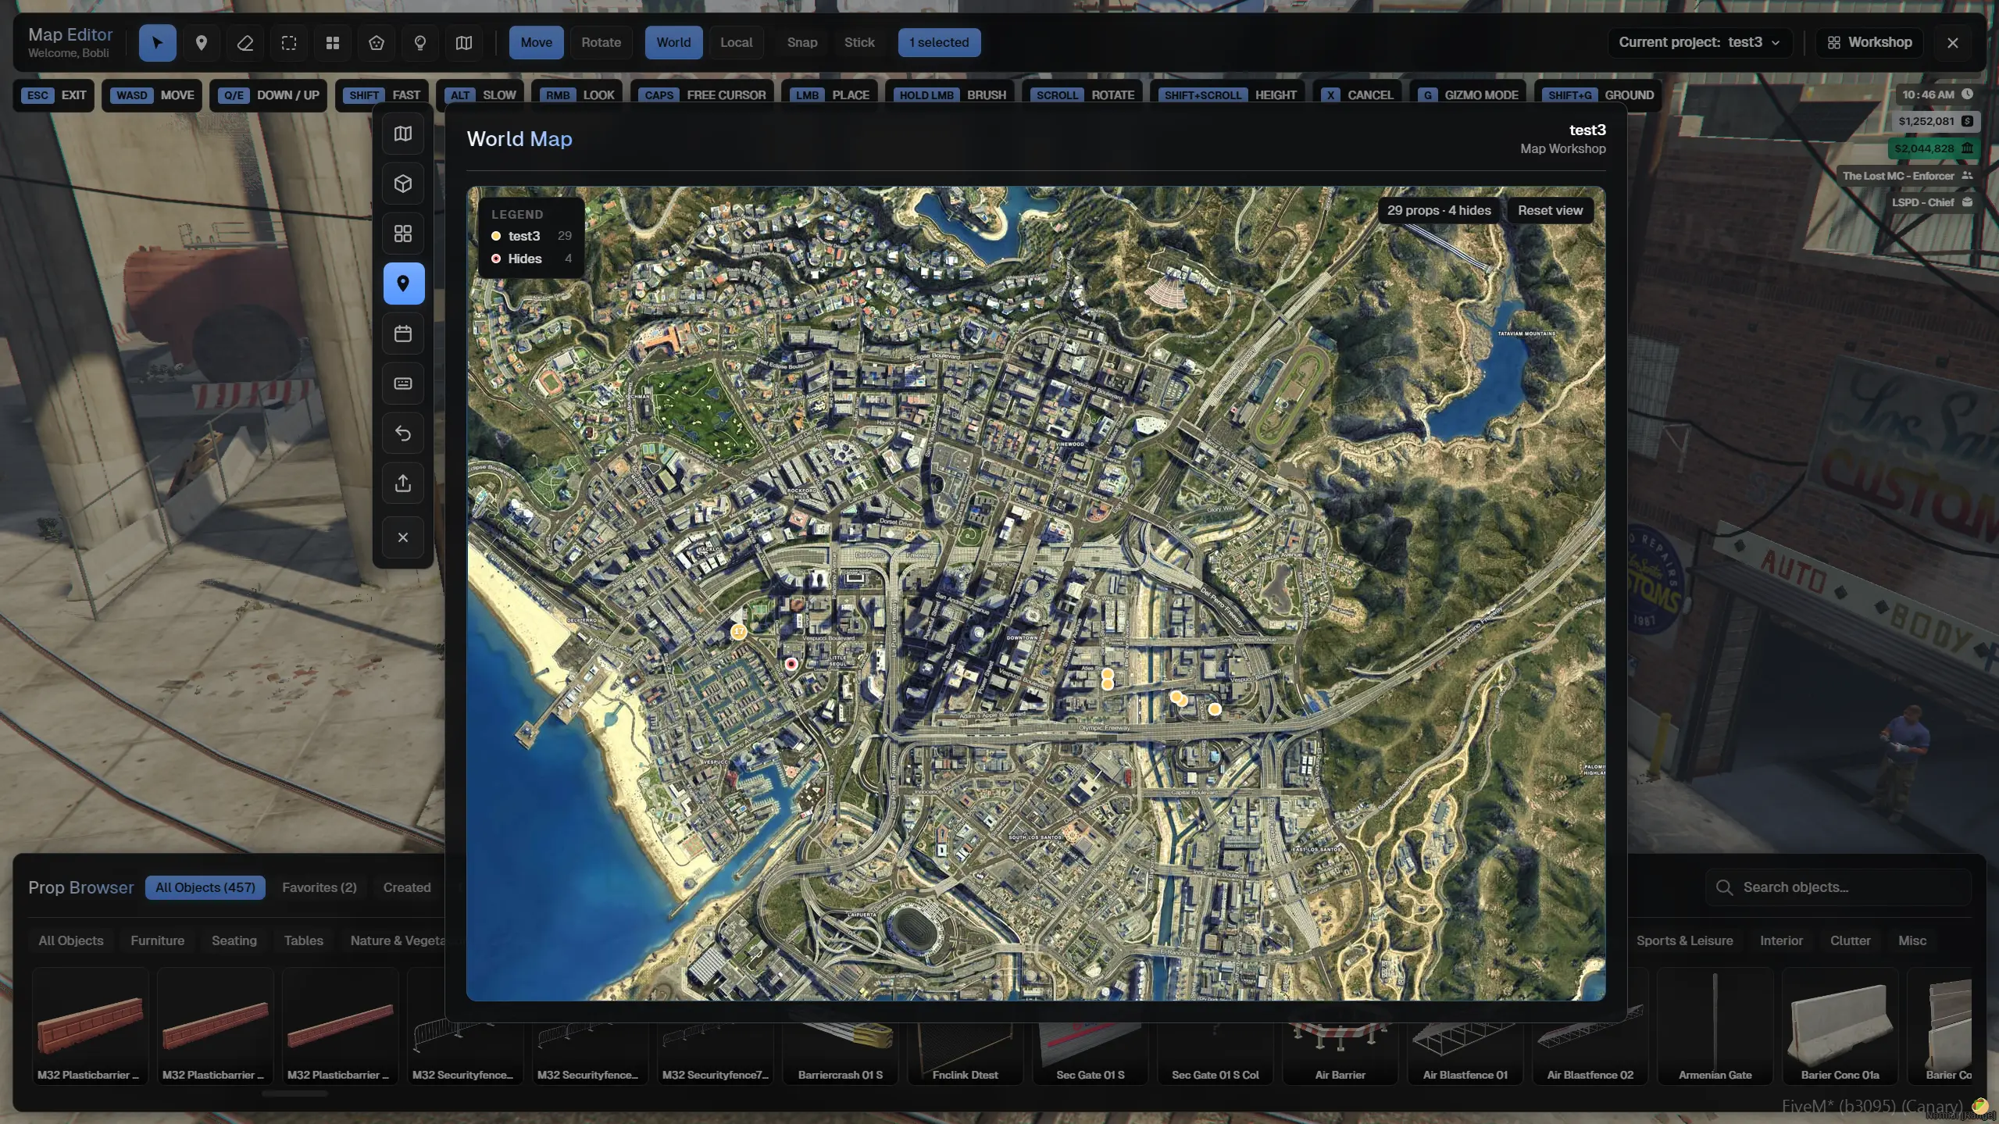The image size is (1999, 1124).
Task: Click the Hides legend entry
Action: pyautogui.click(x=530, y=259)
